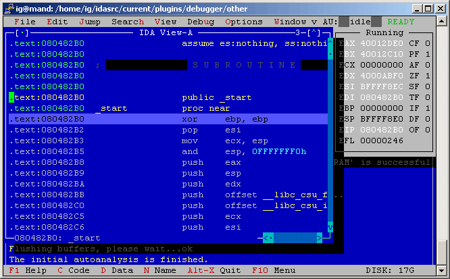The width and height of the screenshot is (450, 279).
Task: Click the vertical scrollbar down arrow in IDA View-A
Action: (330, 227)
